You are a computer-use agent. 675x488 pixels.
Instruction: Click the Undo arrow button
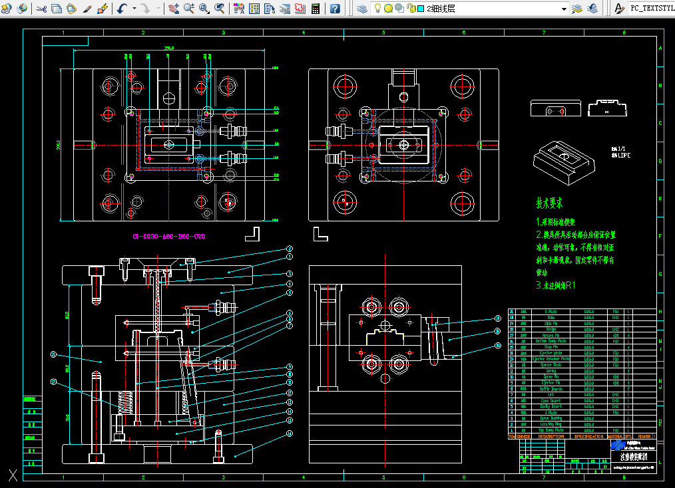point(122,8)
